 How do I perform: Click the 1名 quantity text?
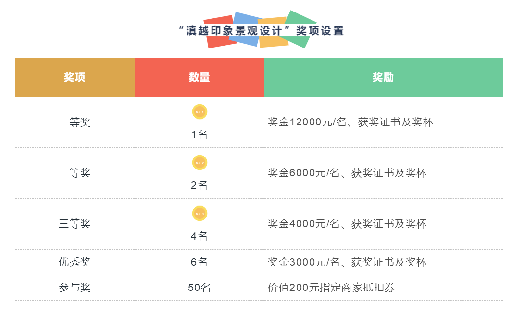click(200, 134)
